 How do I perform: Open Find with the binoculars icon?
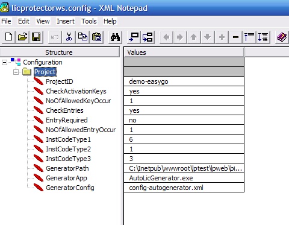[115, 37]
